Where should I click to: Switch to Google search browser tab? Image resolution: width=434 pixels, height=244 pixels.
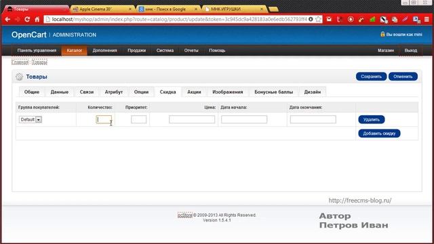pyautogui.click(x=167, y=9)
